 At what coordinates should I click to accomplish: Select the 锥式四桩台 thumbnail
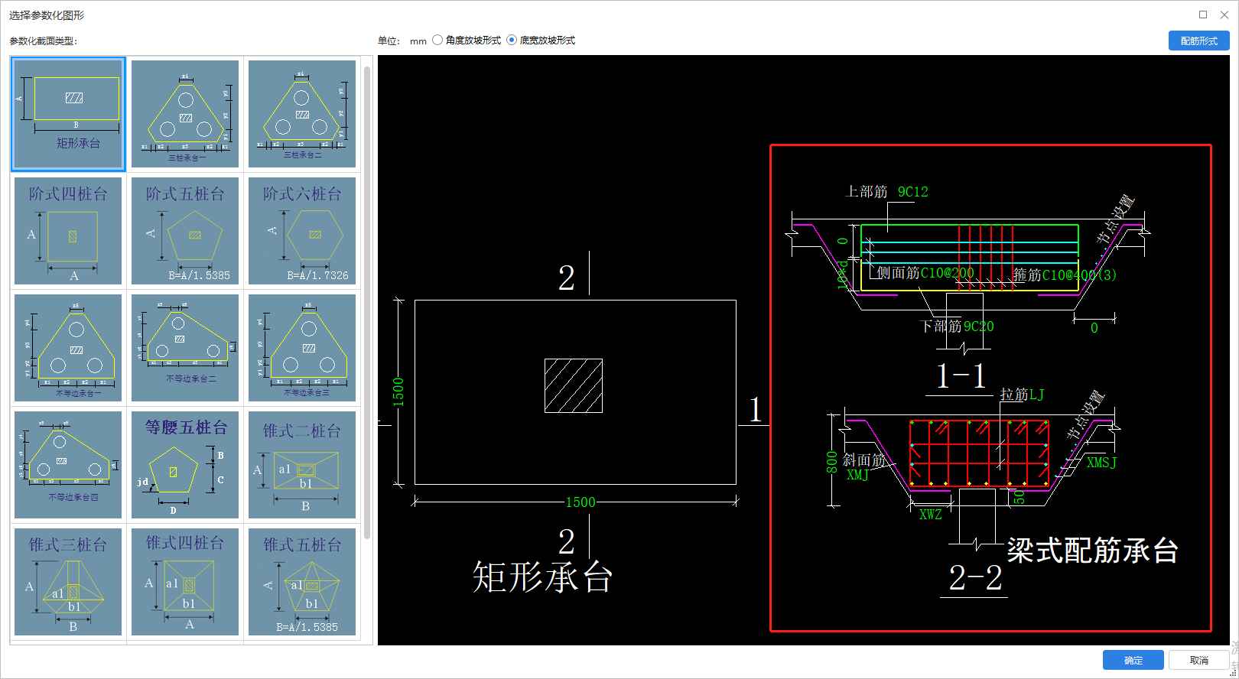(x=185, y=582)
